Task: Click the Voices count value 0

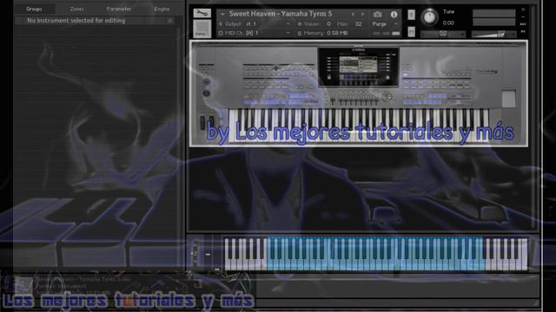Action: click(328, 23)
